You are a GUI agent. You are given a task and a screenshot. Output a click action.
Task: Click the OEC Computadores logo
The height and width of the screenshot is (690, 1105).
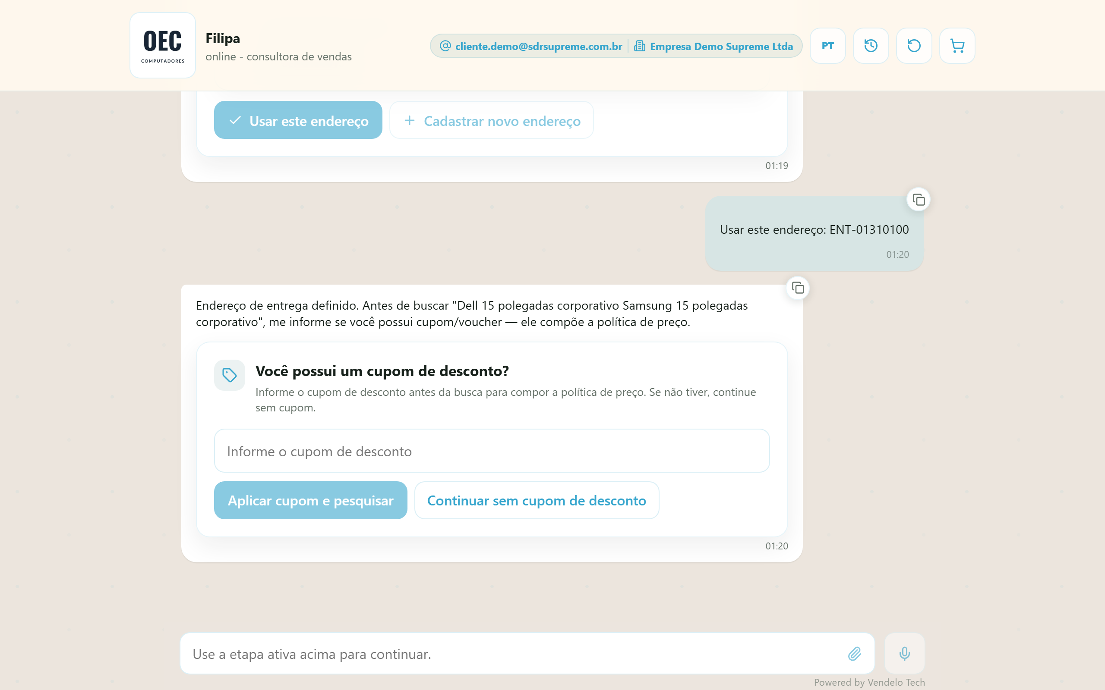pyautogui.click(x=163, y=45)
